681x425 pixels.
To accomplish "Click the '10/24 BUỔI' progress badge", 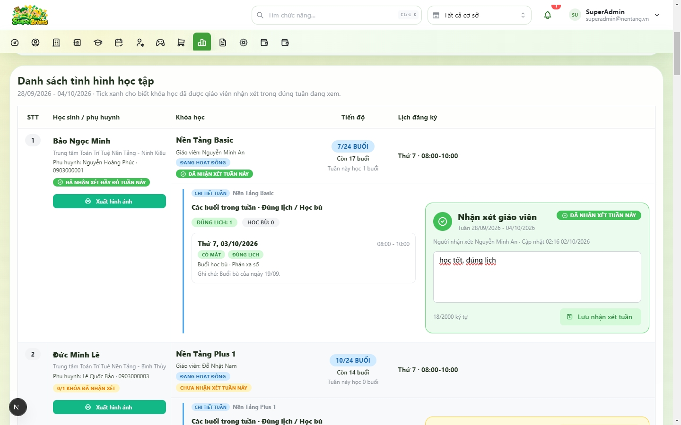I will 353,360.
